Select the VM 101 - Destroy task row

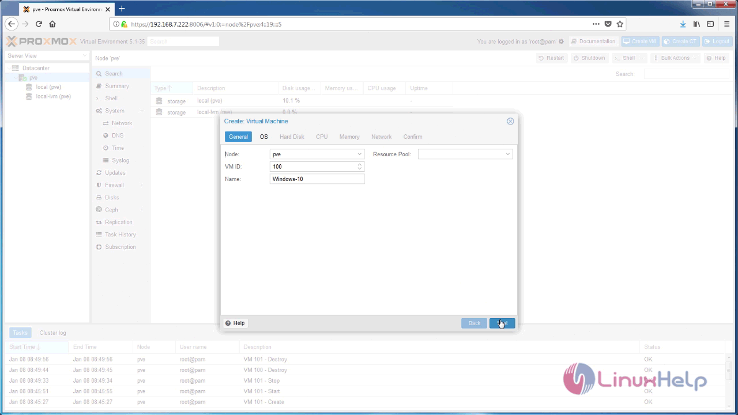pyautogui.click(x=366, y=359)
